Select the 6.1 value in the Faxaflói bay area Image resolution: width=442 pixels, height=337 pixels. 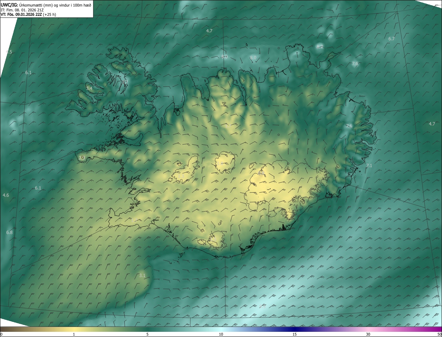point(38,188)
